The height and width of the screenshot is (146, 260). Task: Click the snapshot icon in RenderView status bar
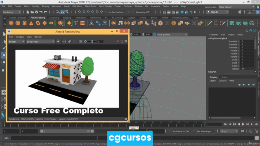(x=126, y=119)
